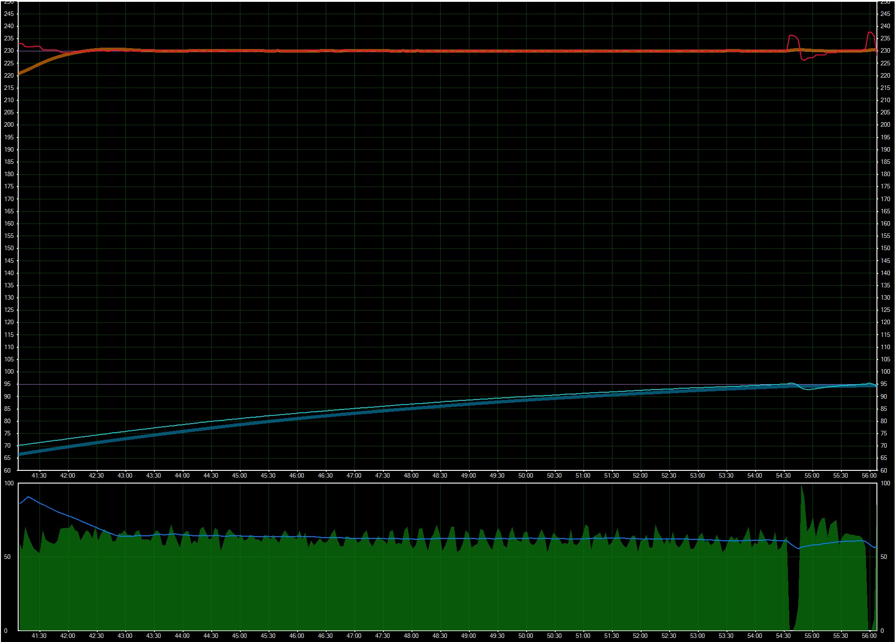
Task: Click the 230 label on the left temperature axis
Action: (x=9, y=51)
